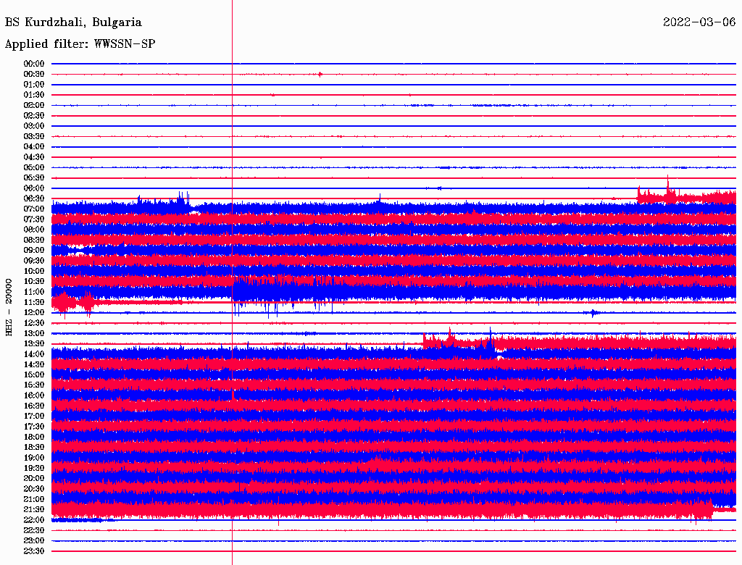Select the 02:00 time label
The width and height of the screenshot is (742, 565).
pyautogui.click(x=34, y=105)
